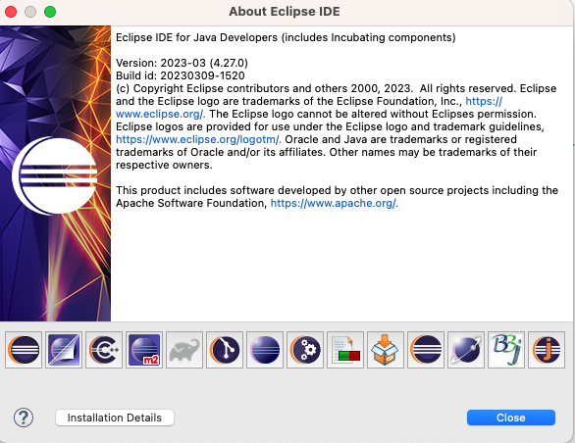This screenshot has width=575, height=443.
Task: Click the m2e Maven feature icon
Action: pos(144,350)
